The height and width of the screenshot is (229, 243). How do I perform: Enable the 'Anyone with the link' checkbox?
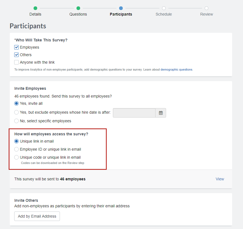tap(16, 62)
